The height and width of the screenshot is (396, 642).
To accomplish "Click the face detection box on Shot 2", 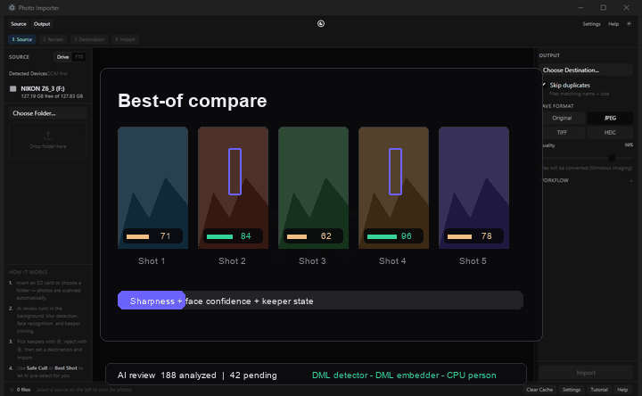I will click(235, 171).
